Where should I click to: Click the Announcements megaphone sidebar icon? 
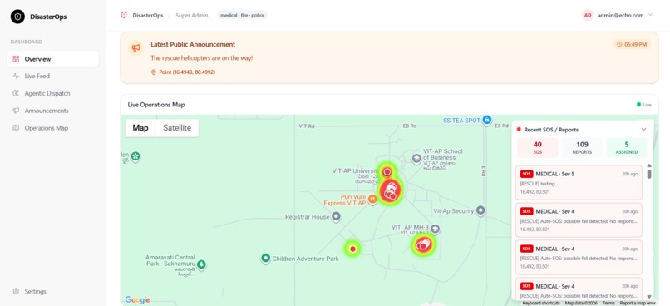(x=16, y=111)
